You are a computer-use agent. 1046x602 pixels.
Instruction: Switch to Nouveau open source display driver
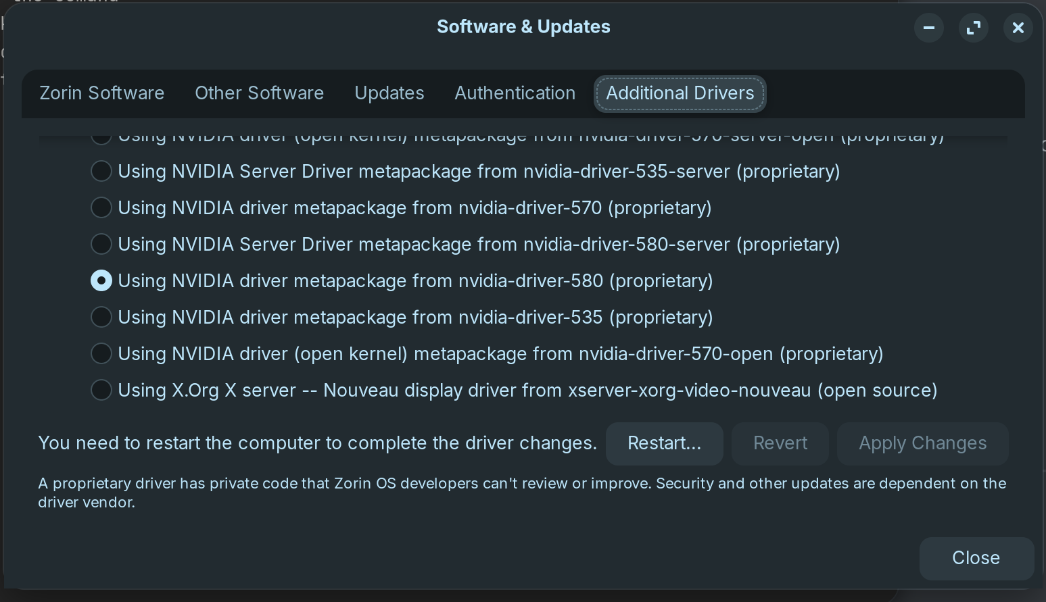pos(101,390)
